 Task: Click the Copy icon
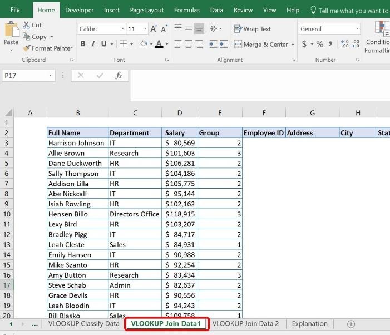point(26,37)
